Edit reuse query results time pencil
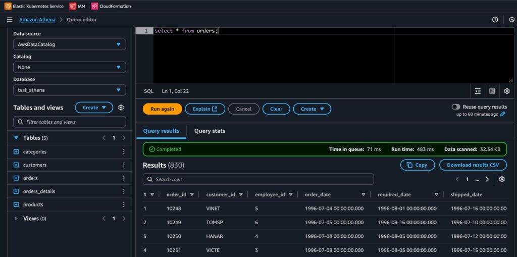 (502, 114)
